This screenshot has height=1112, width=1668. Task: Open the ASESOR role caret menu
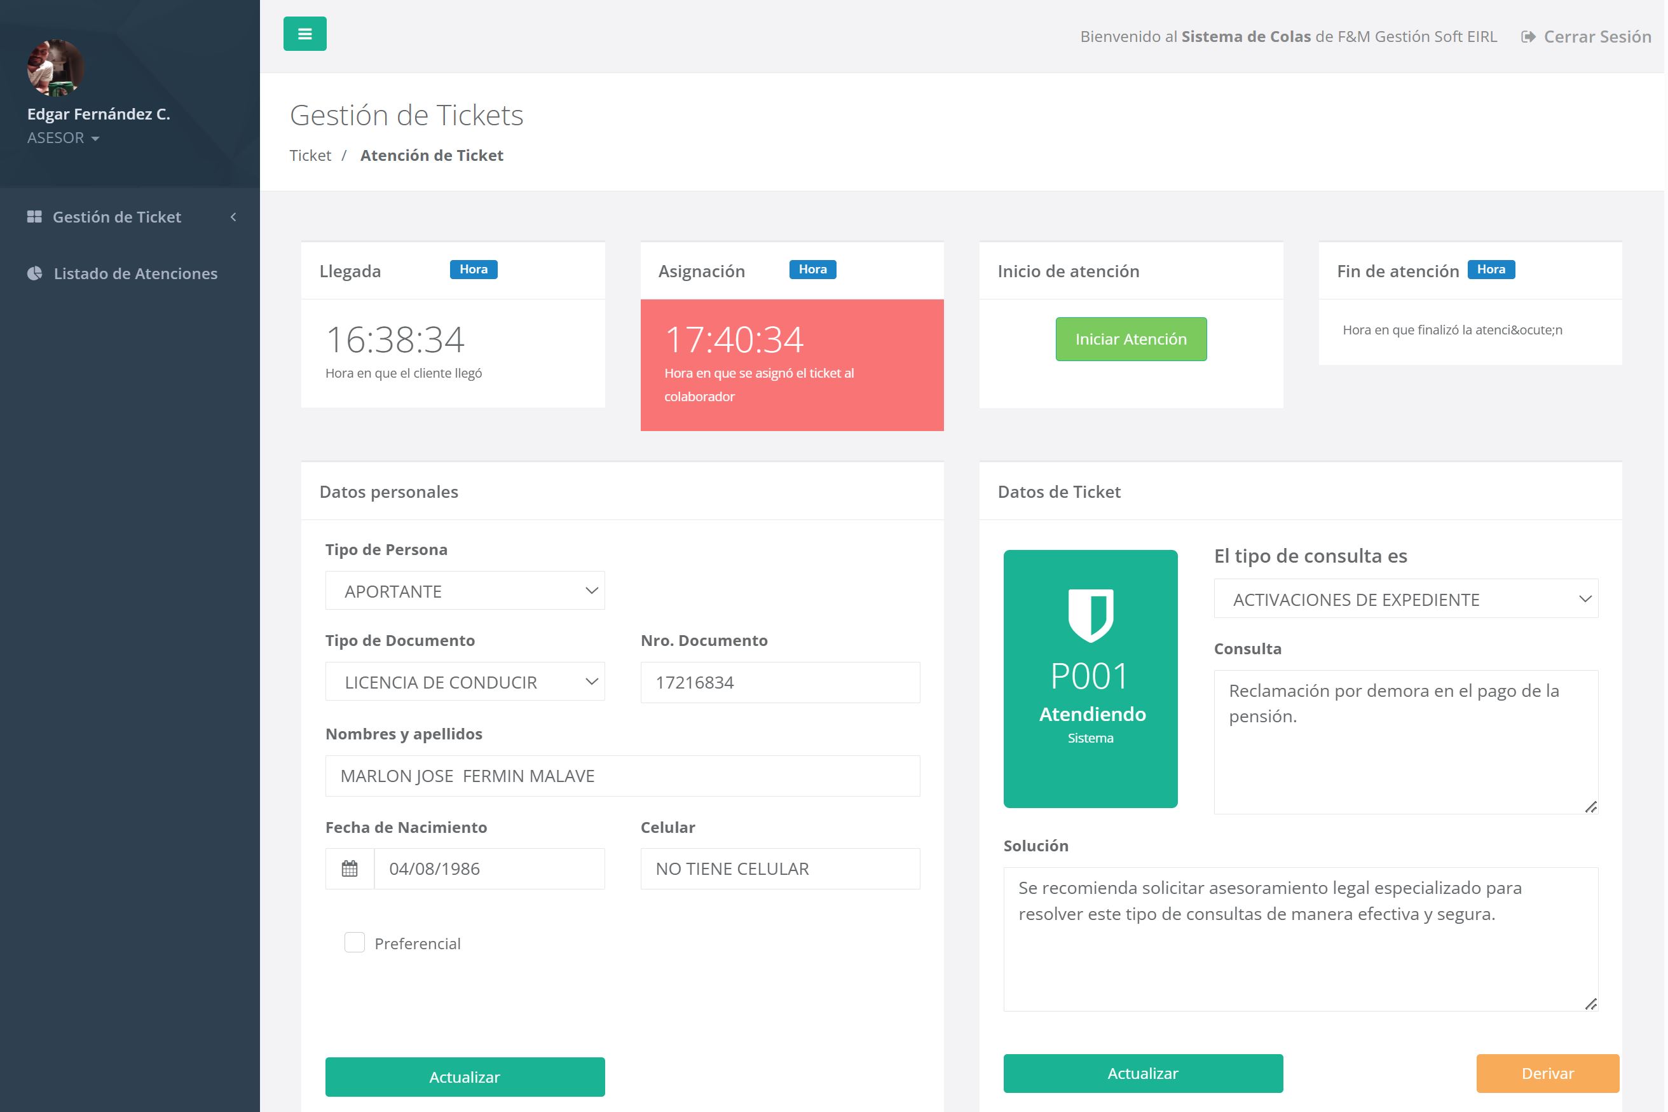[95, 139]
